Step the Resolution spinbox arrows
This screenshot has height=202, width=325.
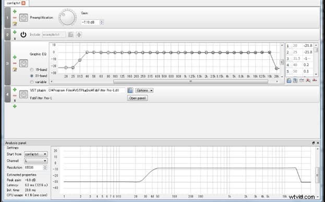pyautogui.click(x=45, y=168)
